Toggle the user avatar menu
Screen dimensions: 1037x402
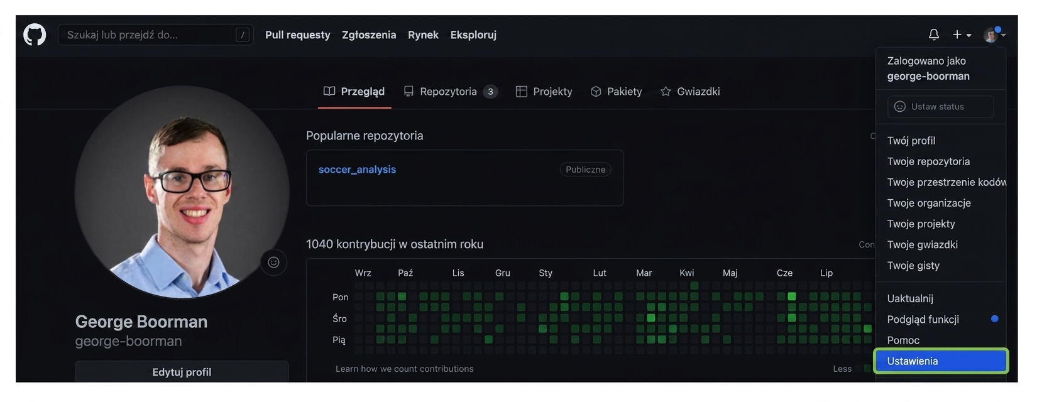(994, 35)
